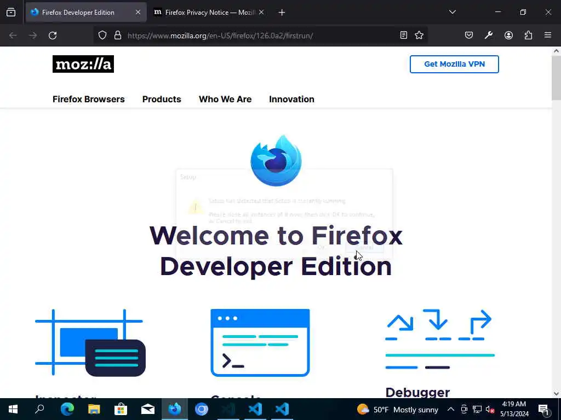The height and width of the screenshot is (420, 561).
Task: Open File Explorer from taskbar
Action: [x=94, y=409]
